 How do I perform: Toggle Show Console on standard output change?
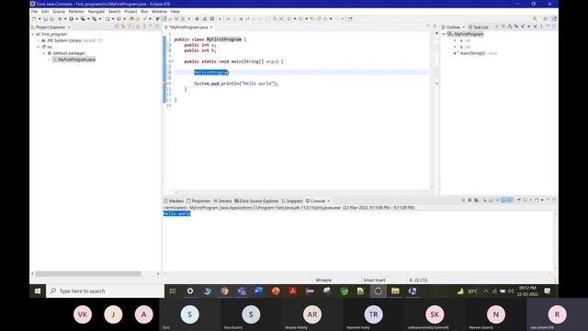[x=503, y=200]
